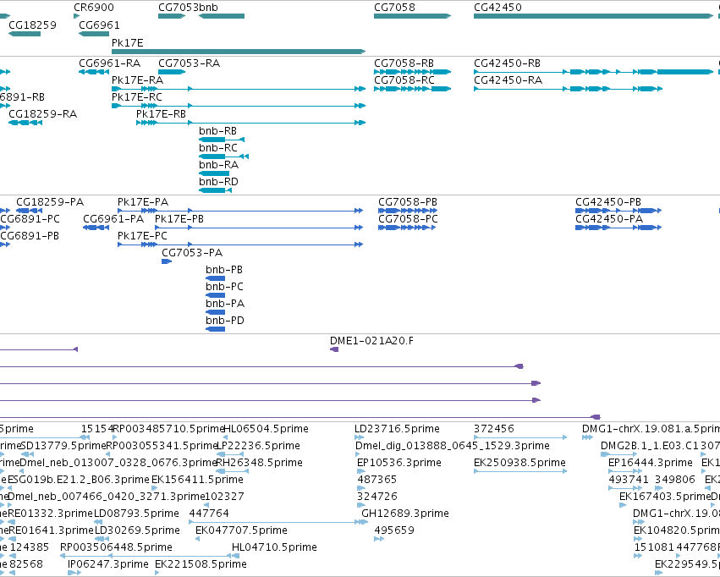The height and width of the screenshot is (577, 720).
Task: Click the CG6961-RA transcript label
Action: [x=110, y=63]
